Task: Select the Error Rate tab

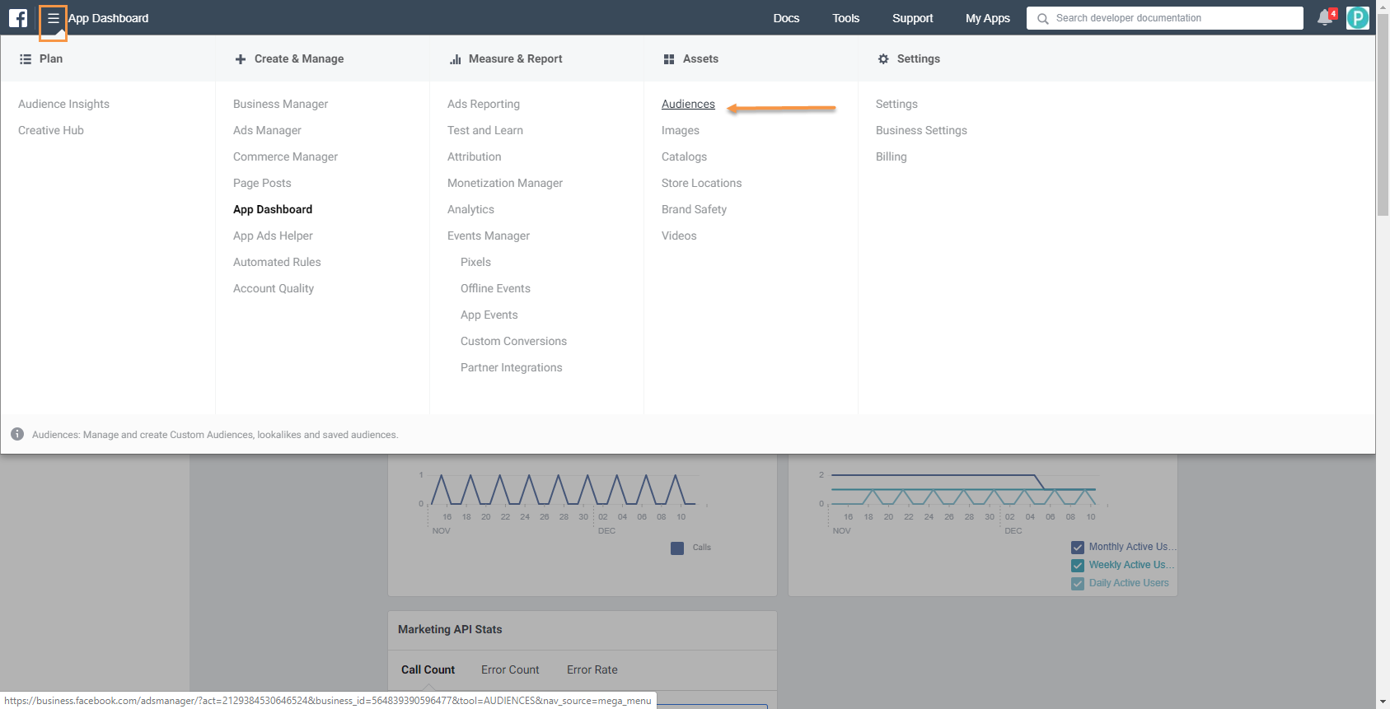Action: (x=592, y=669)
